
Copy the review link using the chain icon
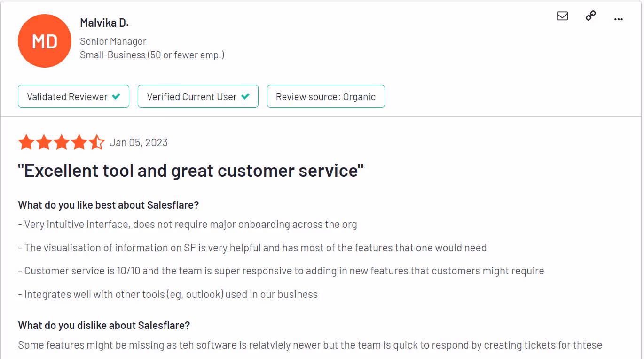point(590,16)
